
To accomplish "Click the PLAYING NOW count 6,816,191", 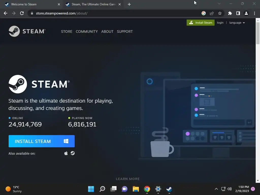I will point(82,124).
